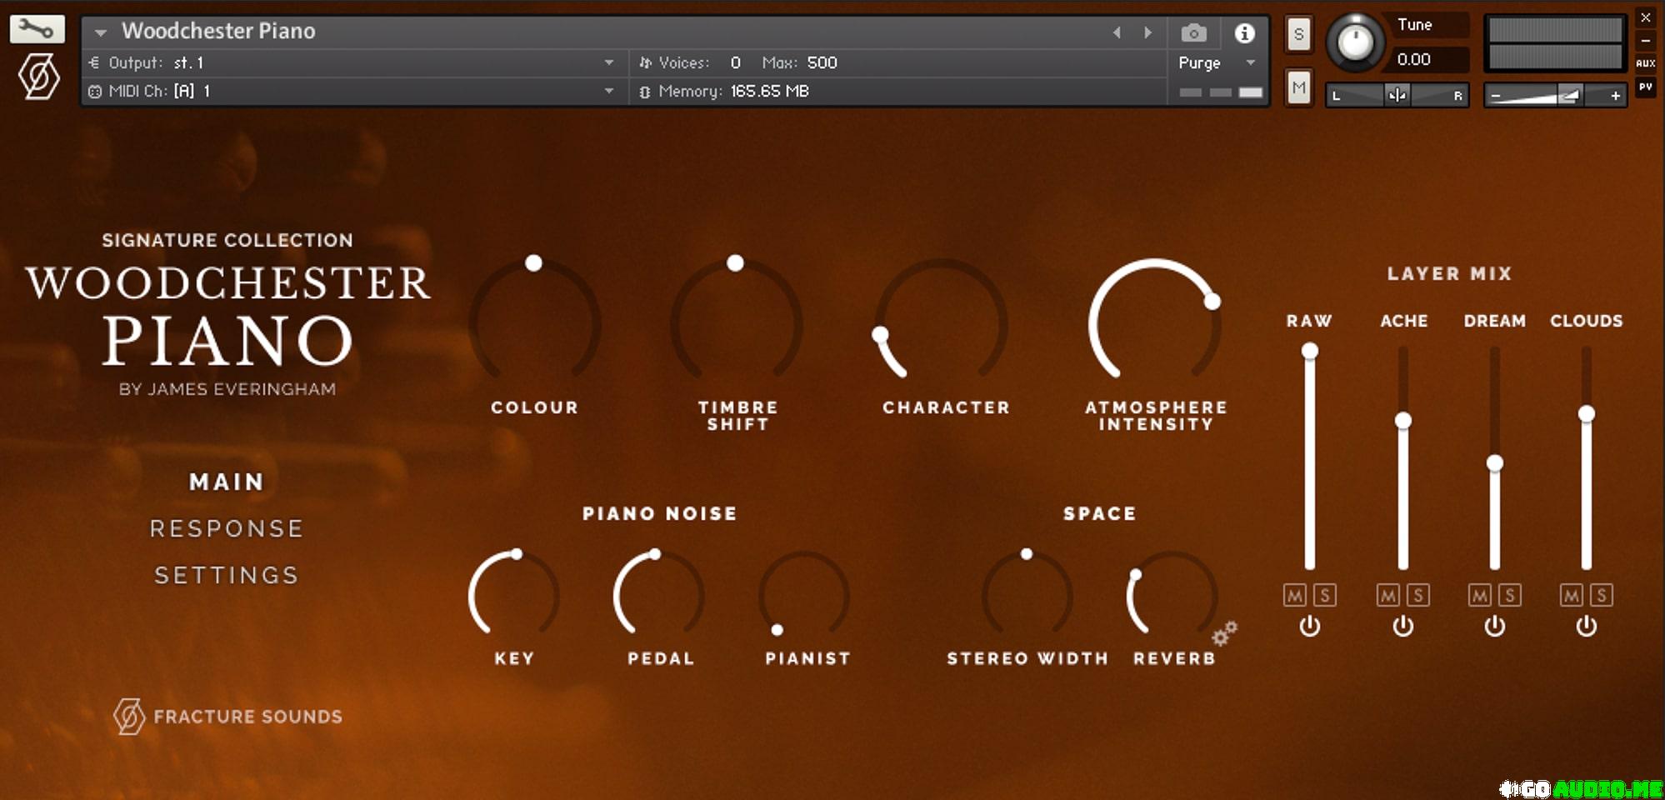Open the Purge dropdown menu
The height and width of the screenshot is (800, 1665).
[1216, 63]
